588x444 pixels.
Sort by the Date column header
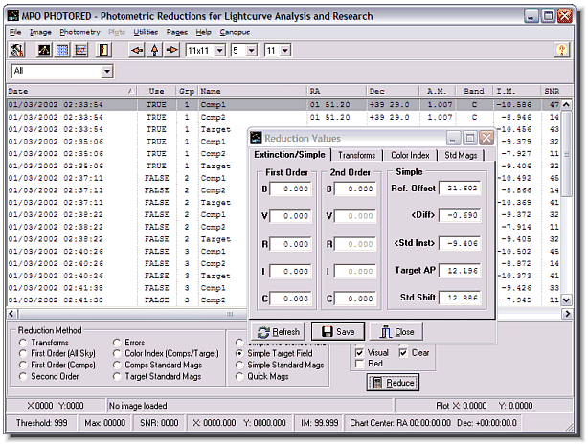click(71, 91)
